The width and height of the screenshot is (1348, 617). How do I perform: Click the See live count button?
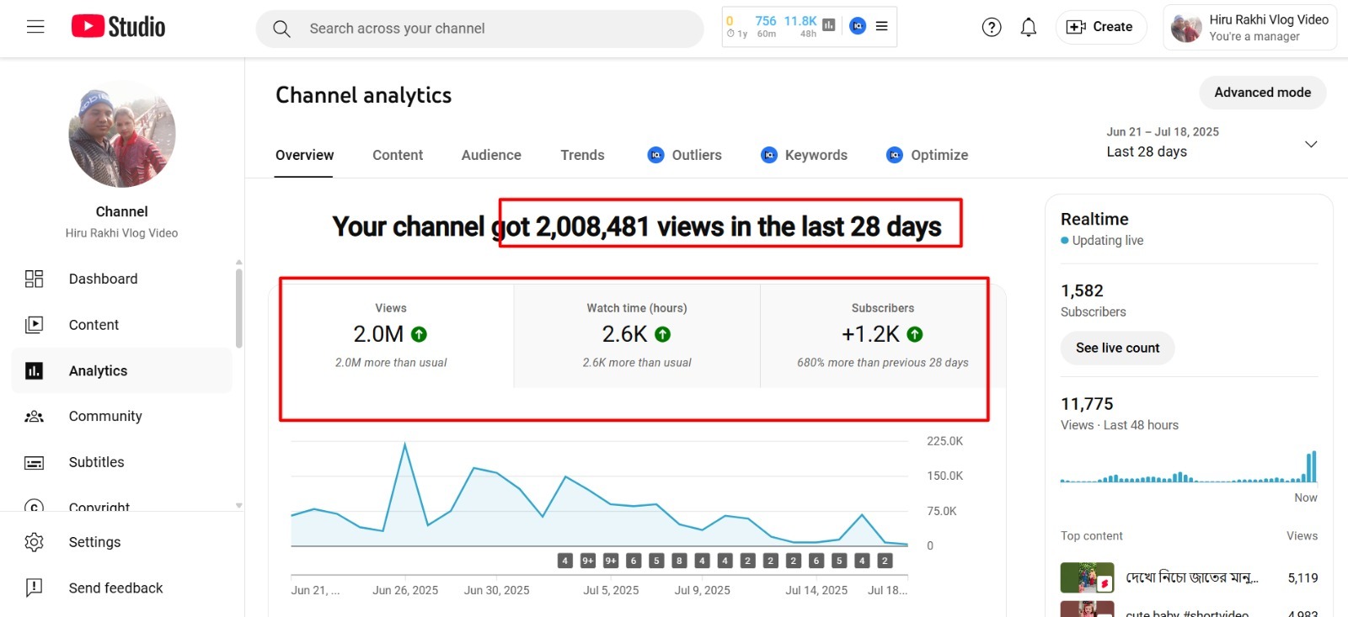coord(1117,348)
